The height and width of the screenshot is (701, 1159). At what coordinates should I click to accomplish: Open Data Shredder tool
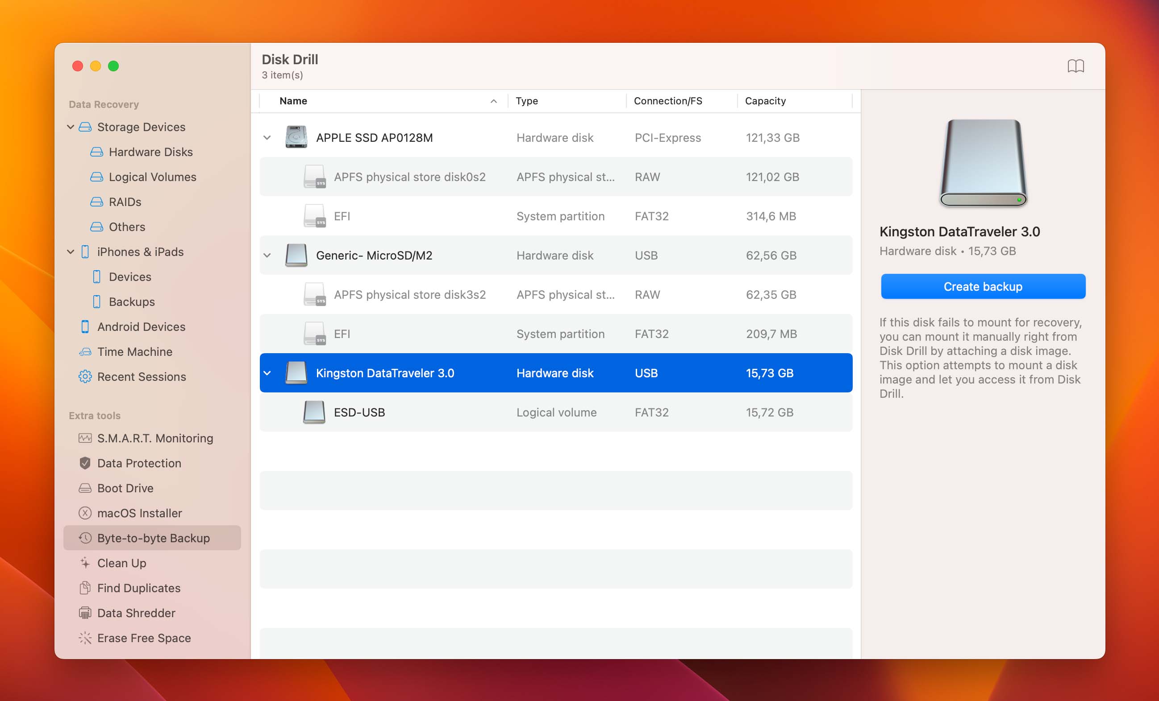[x=137, y=613]
